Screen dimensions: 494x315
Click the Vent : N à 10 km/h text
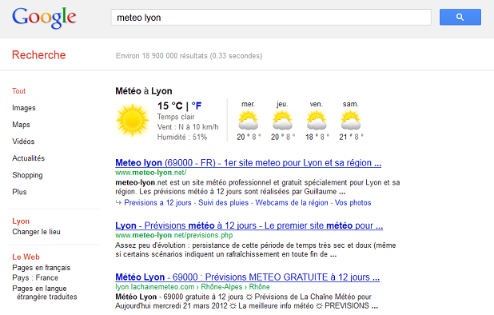click(188, 127)
